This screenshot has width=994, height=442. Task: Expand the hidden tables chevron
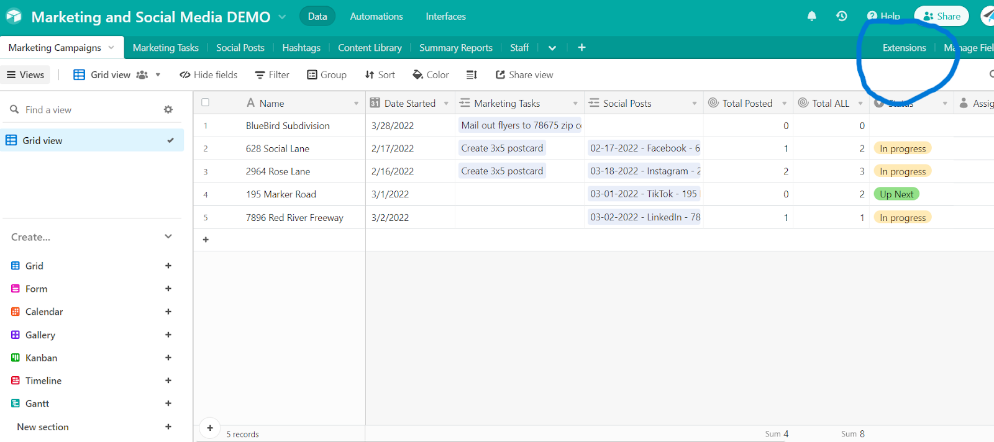(x=552, y=48)
